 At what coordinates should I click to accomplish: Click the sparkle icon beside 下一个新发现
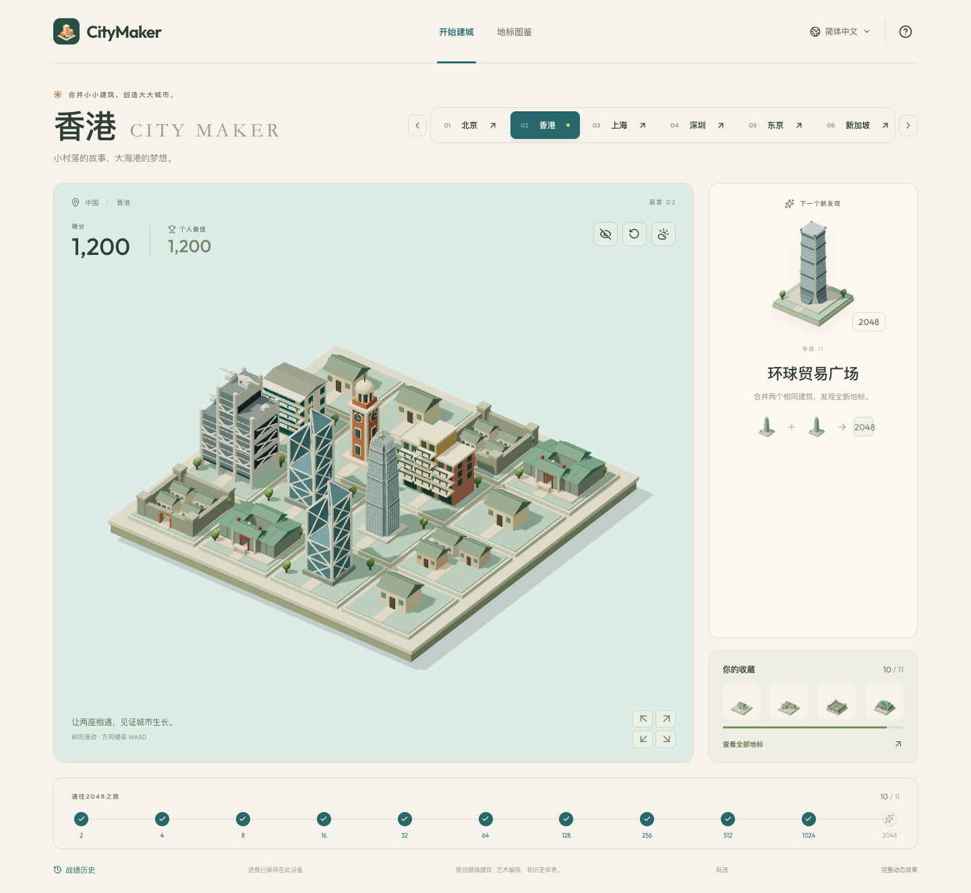pyautogui.click(x=790, y=204)
